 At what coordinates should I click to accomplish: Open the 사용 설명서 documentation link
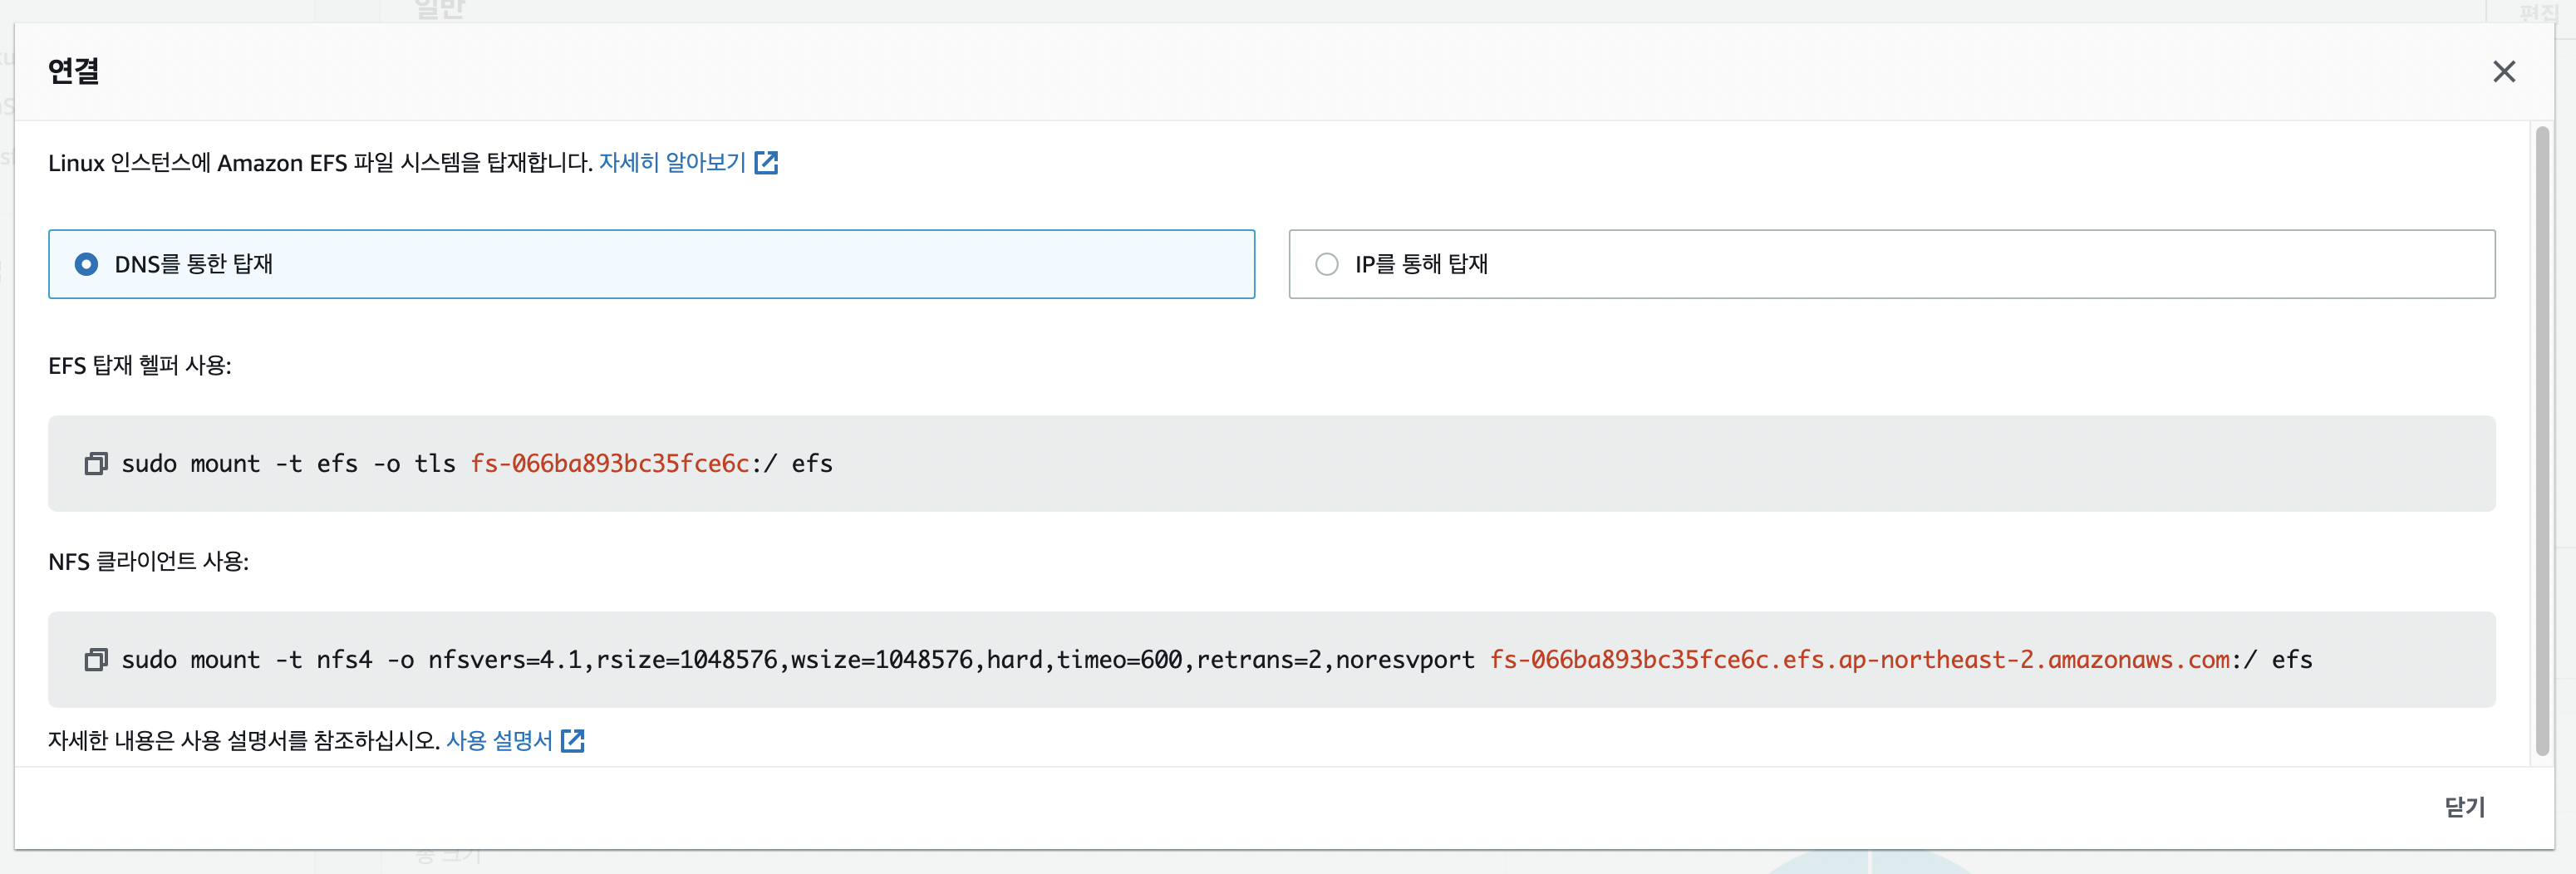pos(499,741)
